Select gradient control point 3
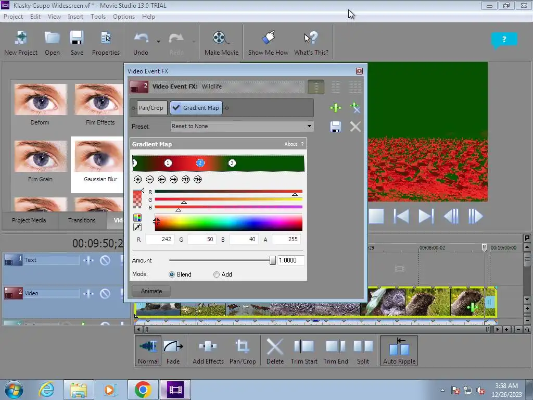 (232, 163)
